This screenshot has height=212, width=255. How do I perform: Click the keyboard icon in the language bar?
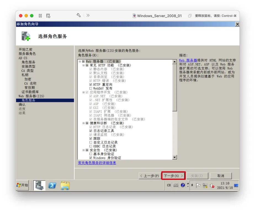click(176, 185)
